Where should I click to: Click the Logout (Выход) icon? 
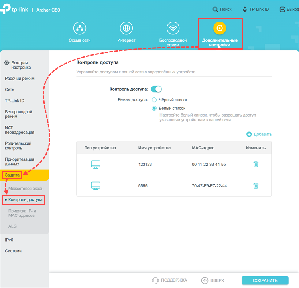[x=283, y=9]
